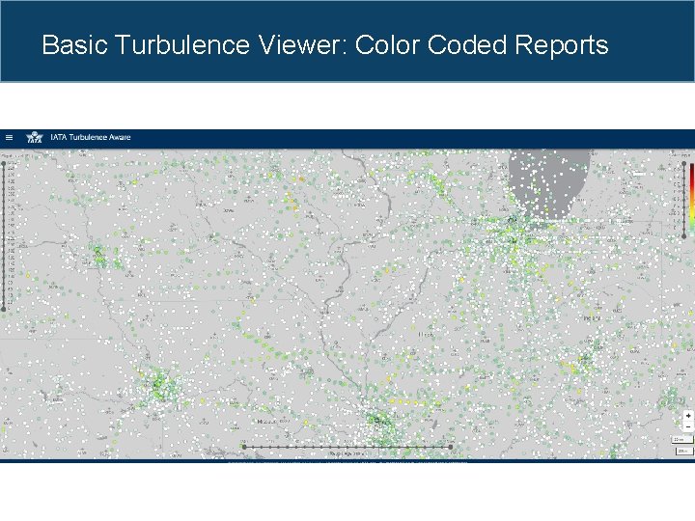Click the Missouri state label on the map
This screenshot has width=695, height=521.
coord(267,421)
